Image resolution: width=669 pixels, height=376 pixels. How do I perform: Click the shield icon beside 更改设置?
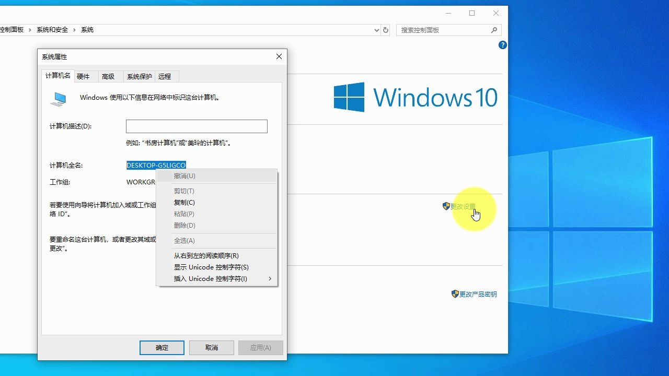click(x=446, y=206)
